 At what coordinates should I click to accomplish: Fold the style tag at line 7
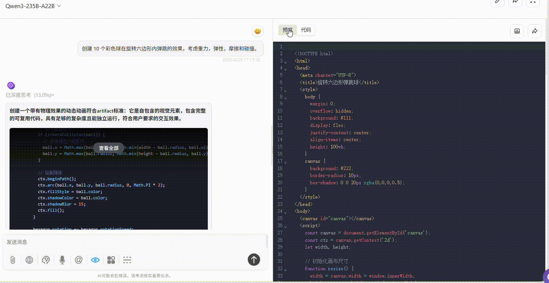[285, 90]
